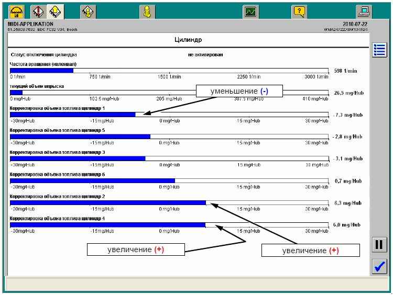Click the fourth toolbar diamond icon with question symbol
The width and height of the screenshot is (393, 295).
pyautogui.click(x=88, y=11)
